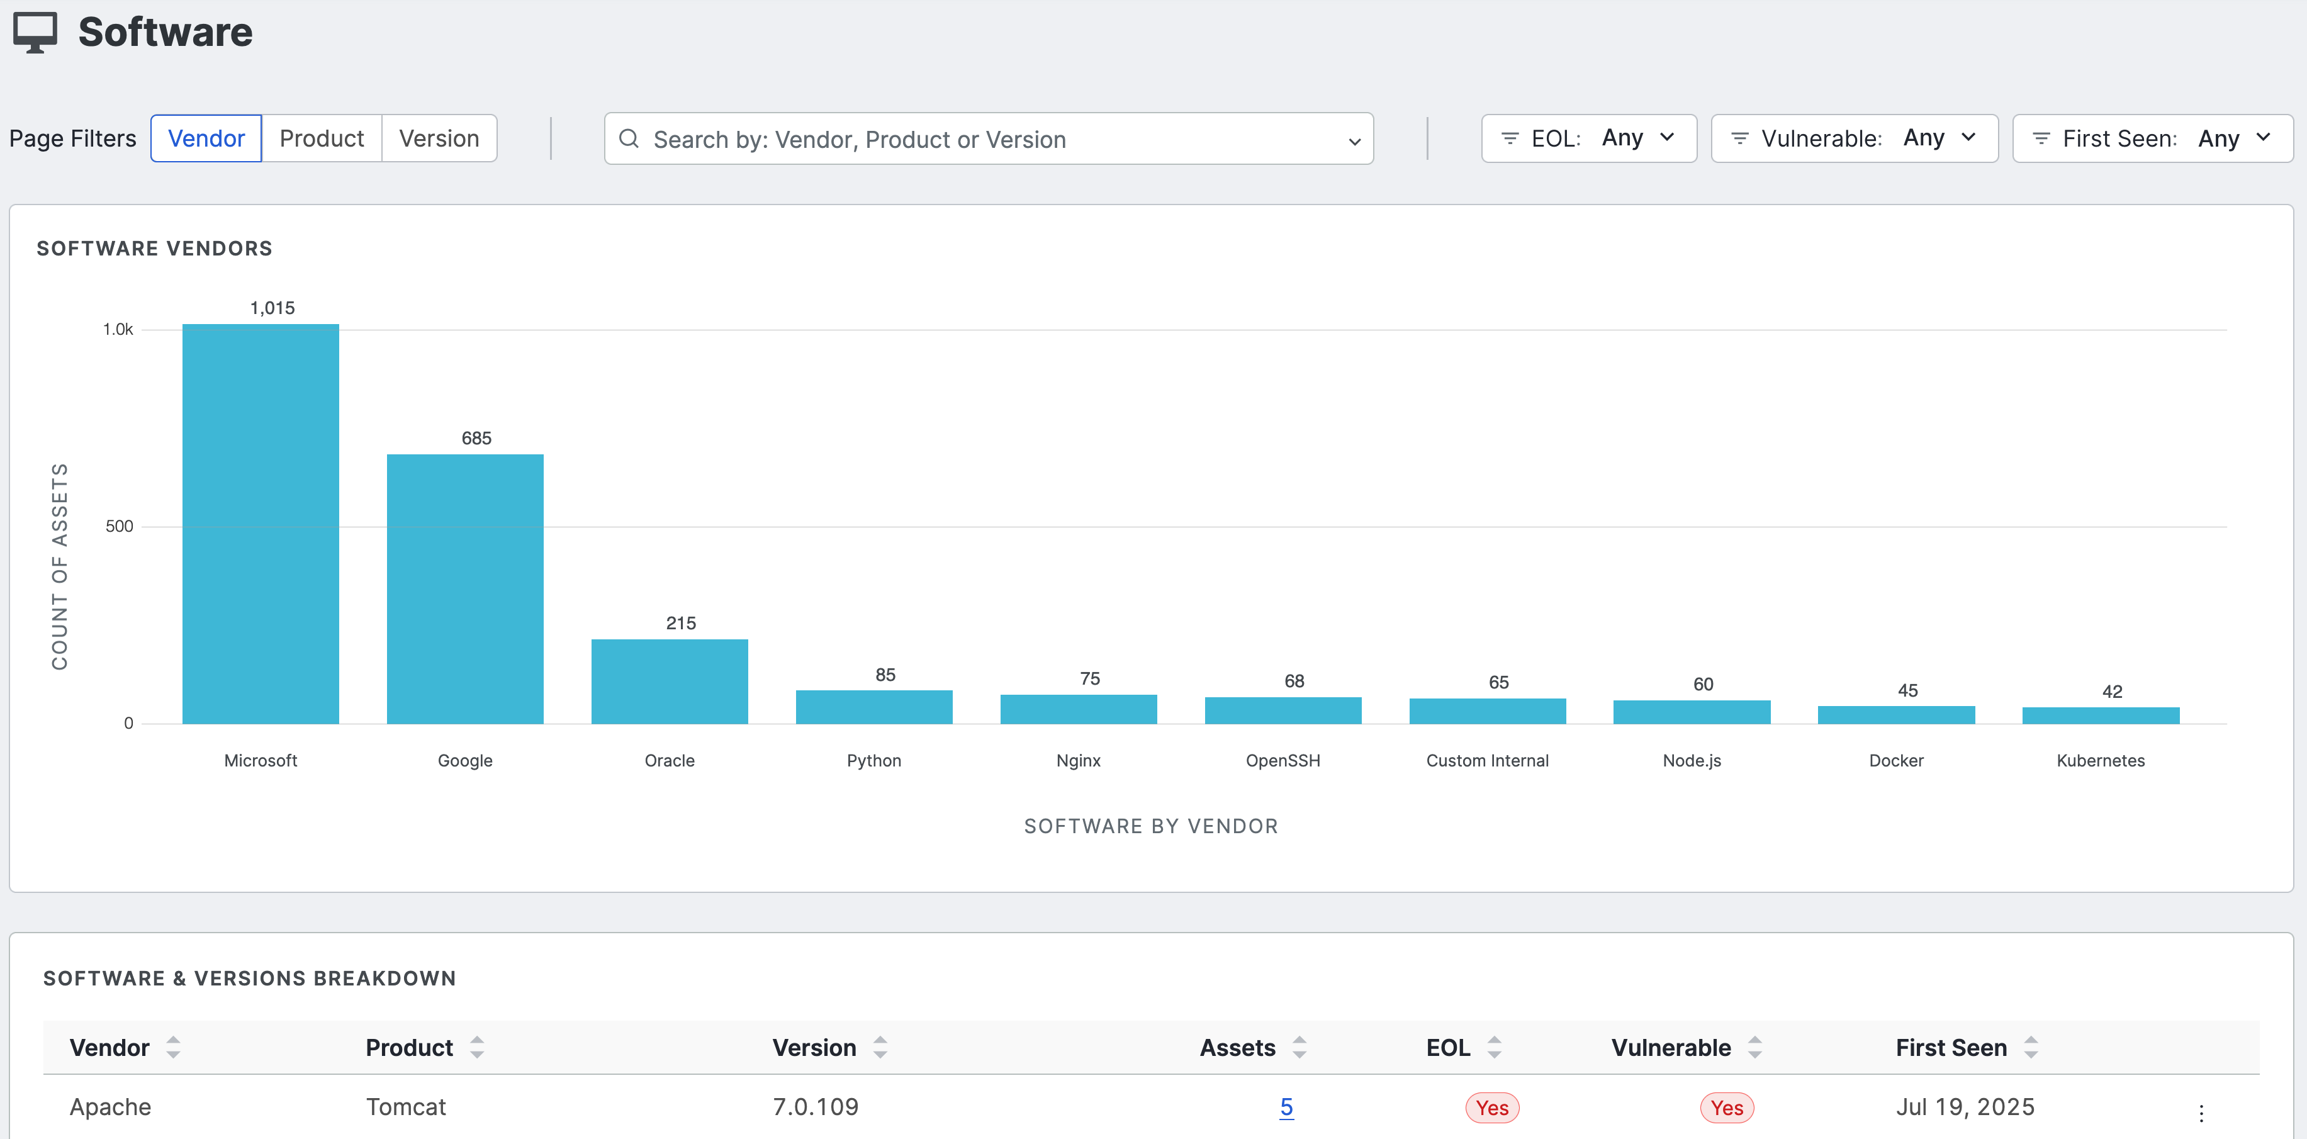The width and height of the screenshot is (2307, 1139).
Task: Sort table by EOL column arrows
Action: coord(1494,1046)
